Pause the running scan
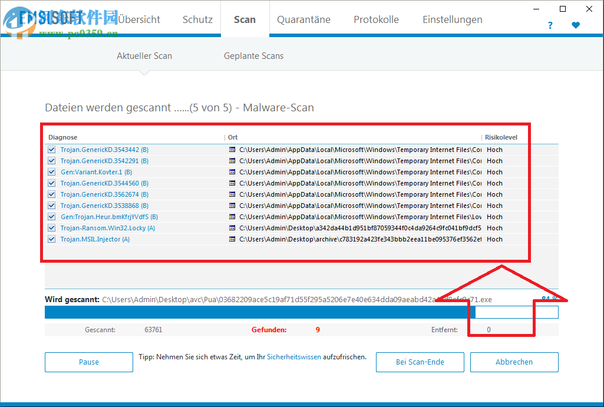The height and width of the screenshot is (407, 604). [88, 362]
